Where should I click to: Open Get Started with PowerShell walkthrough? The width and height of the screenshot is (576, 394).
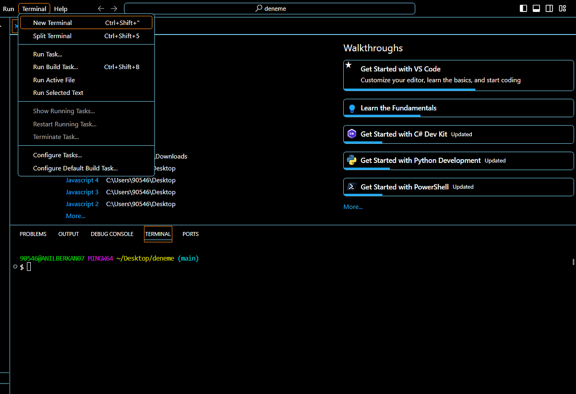click(458, 187)
